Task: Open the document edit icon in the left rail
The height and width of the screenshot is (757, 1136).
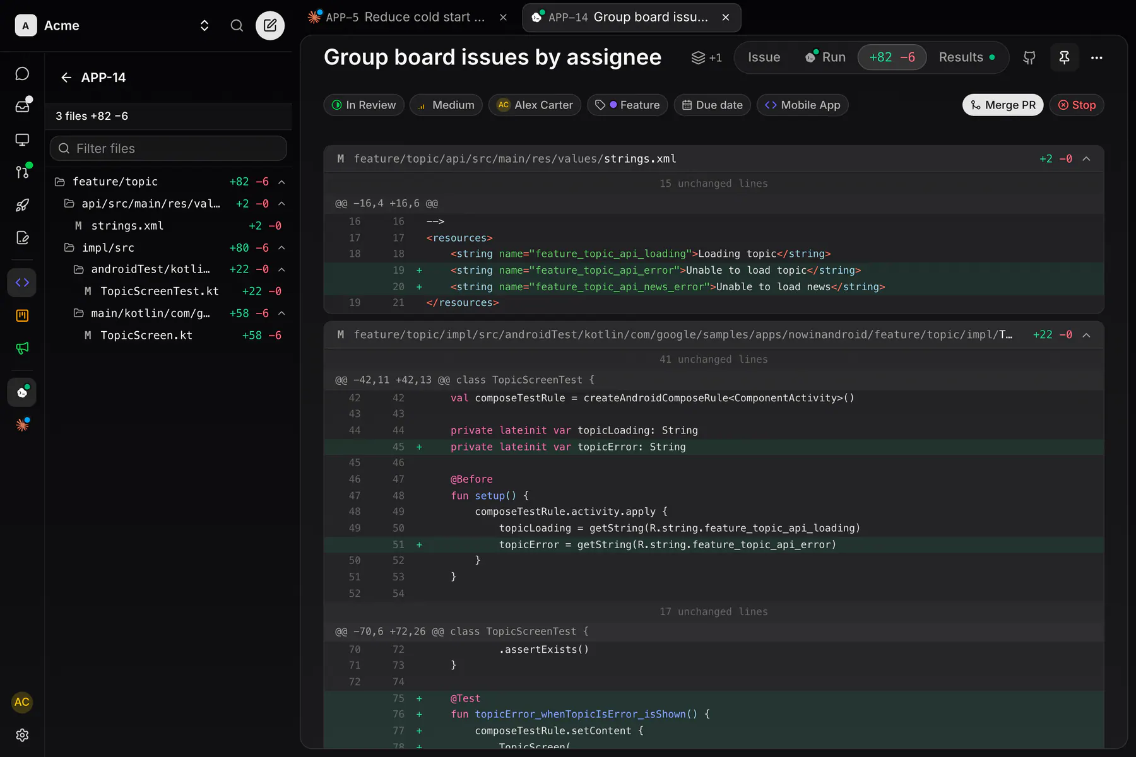Action: tap(22, 238)
